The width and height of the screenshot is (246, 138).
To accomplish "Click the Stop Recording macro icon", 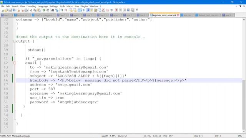I will coord(120,10).
